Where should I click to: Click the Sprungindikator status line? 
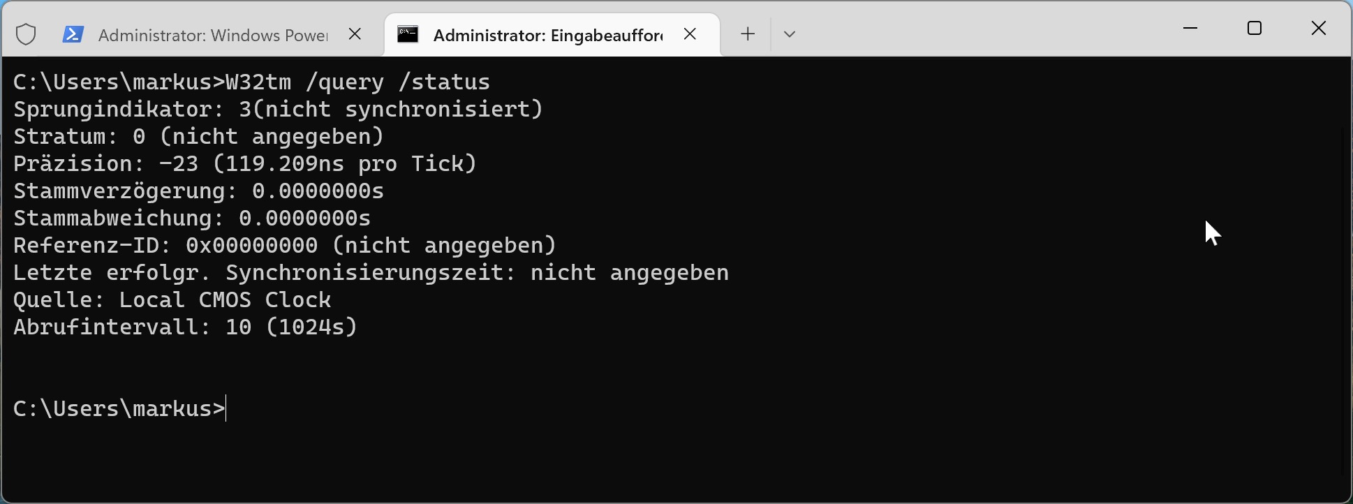(x=276, y=109)
